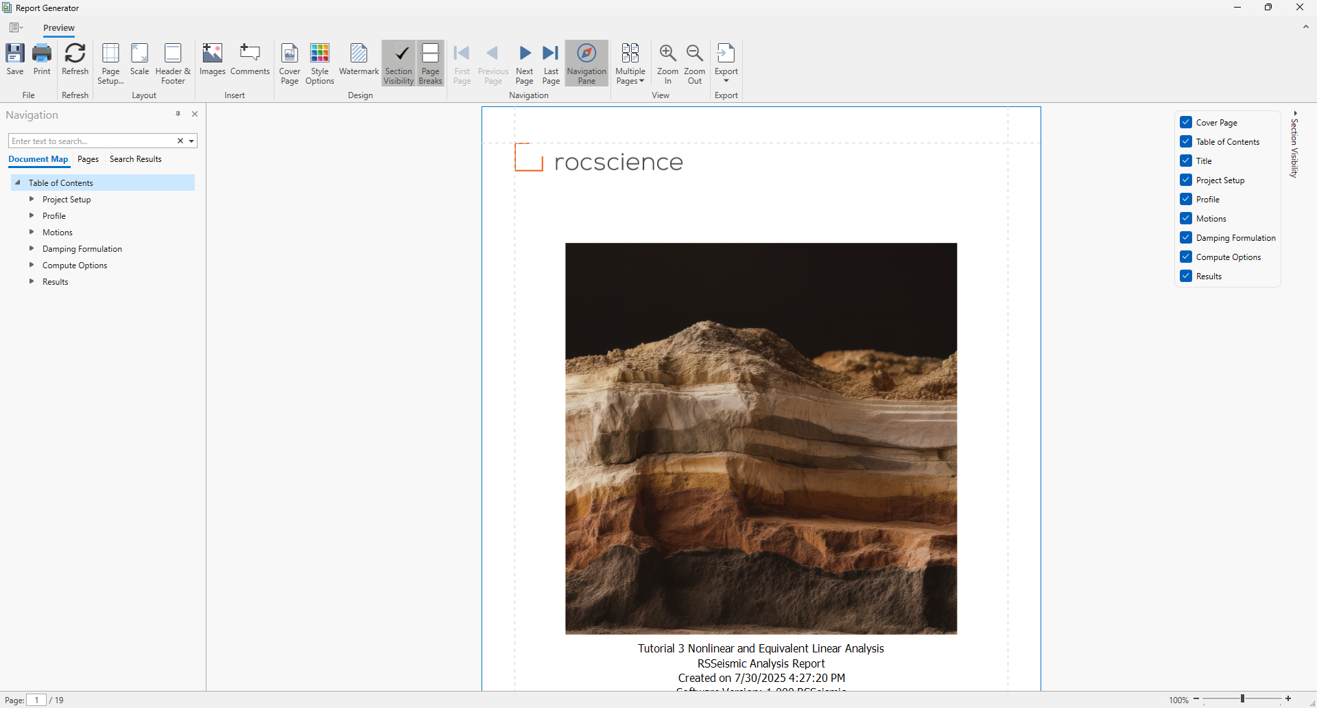Viewport: 1317px width, 708px height.
Task: Expand the Project Setup tree node
Action: click(32, 199)
